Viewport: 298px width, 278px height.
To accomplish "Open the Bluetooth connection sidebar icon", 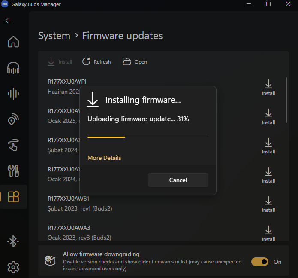I will tap(13, 241).
